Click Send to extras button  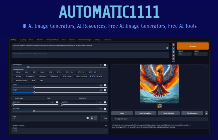192,113
